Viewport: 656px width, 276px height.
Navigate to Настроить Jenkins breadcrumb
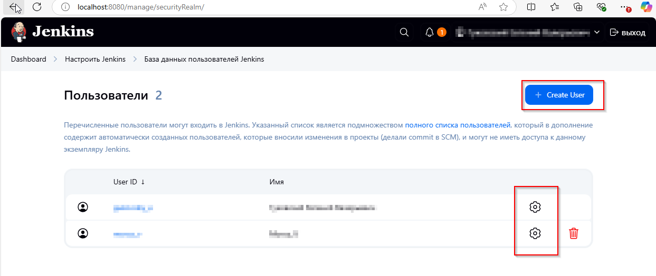point(95,59)
